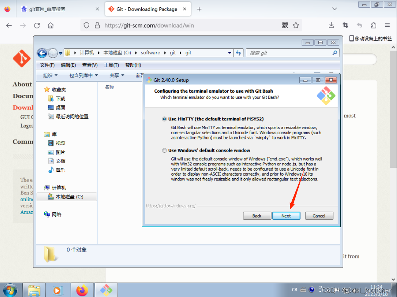The image size is (397, 297).
Task: Open address bar history dropdown in Explorer
Action: pyautogui.click(x=230, y=53)
